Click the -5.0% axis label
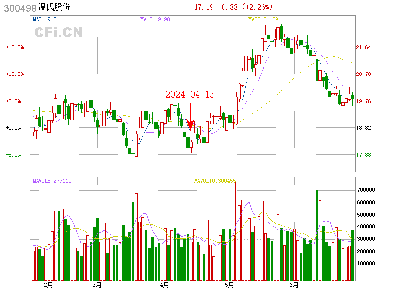The height and width of the screenshot is (296, 395). coord(13,155)
